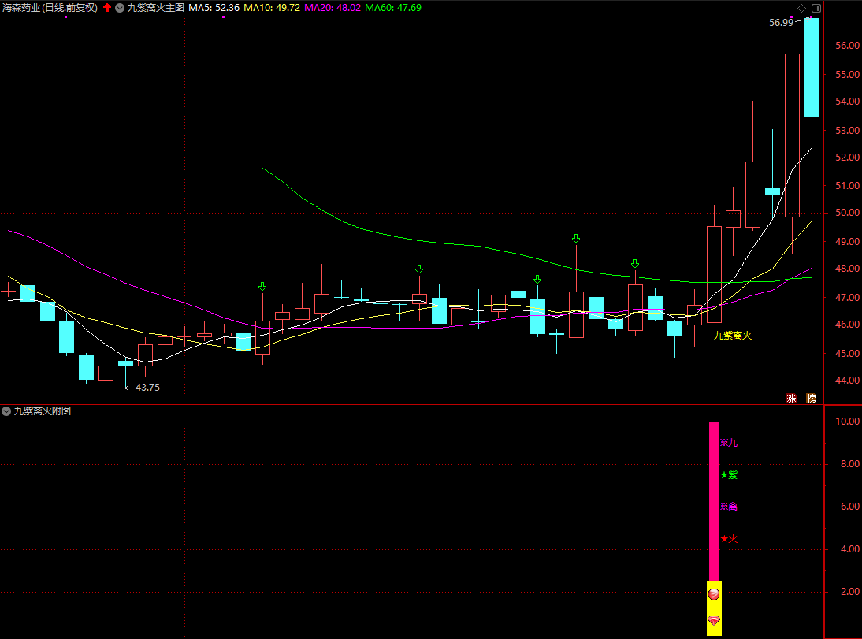The height and width of the screenshot is (639, 862).
Task: Click the sub-chart axis value 2.00
Action: click(850, 591)
